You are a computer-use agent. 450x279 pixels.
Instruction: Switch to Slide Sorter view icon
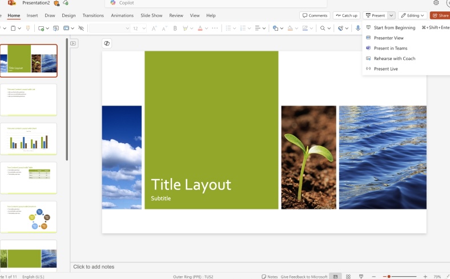[348, 277]
